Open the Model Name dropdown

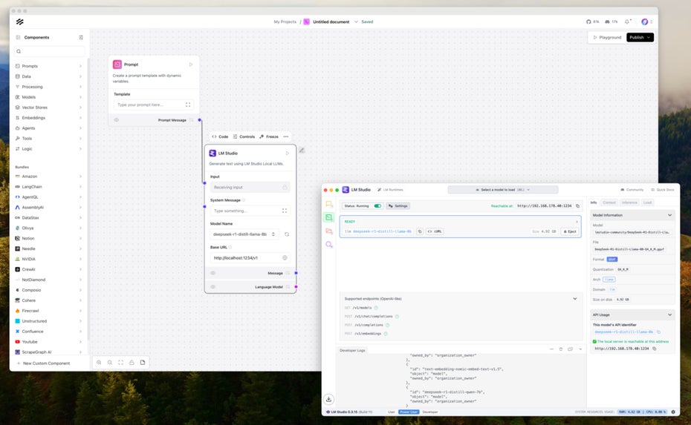coord(244,234)
